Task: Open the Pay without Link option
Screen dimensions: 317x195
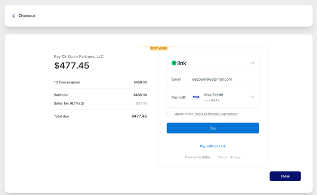Action: coord(213,146)
